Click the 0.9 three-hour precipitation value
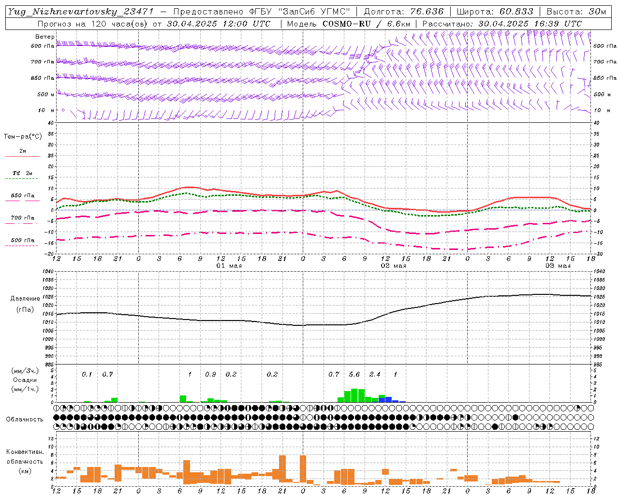The width and height of the screenshot is (619, 495). click(210, 374)
